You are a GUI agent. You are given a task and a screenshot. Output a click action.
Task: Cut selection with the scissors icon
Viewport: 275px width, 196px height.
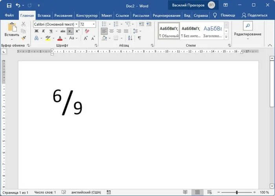[x=23, y=24]
